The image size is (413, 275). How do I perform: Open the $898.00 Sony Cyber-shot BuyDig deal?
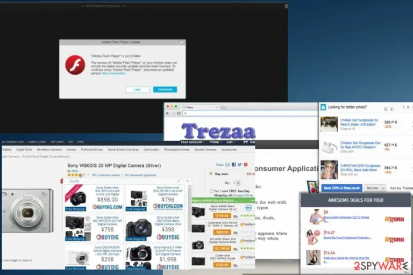click(94, 198)
